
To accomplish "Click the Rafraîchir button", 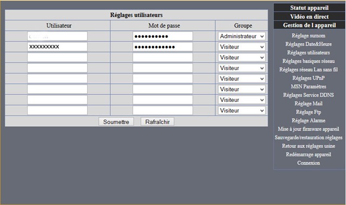I will [157, 122].
